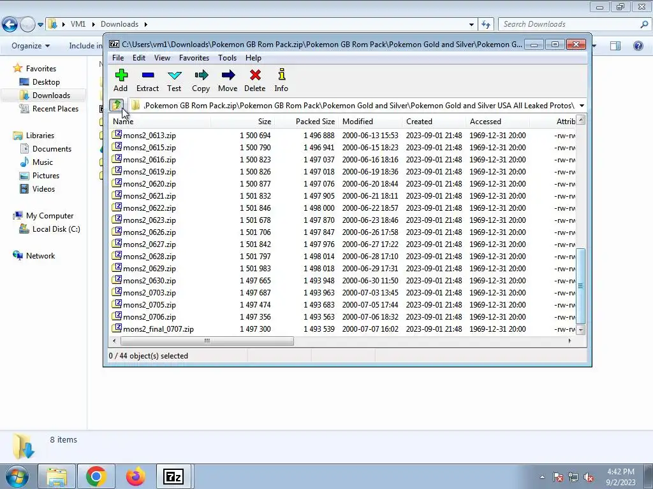Click the Explorer refresh button

click(485, 24)
